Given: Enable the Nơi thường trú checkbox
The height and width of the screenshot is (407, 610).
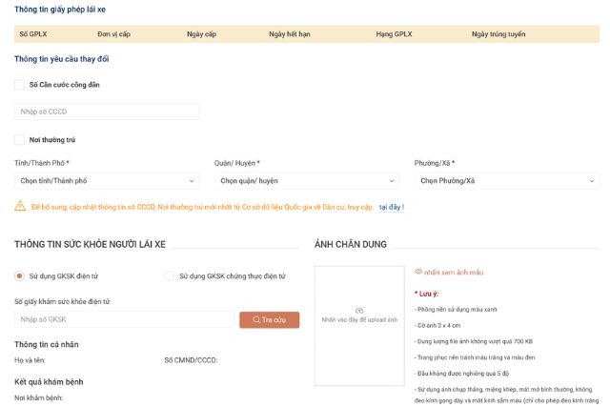Looking at the screenshot, I should coord(20,140).
